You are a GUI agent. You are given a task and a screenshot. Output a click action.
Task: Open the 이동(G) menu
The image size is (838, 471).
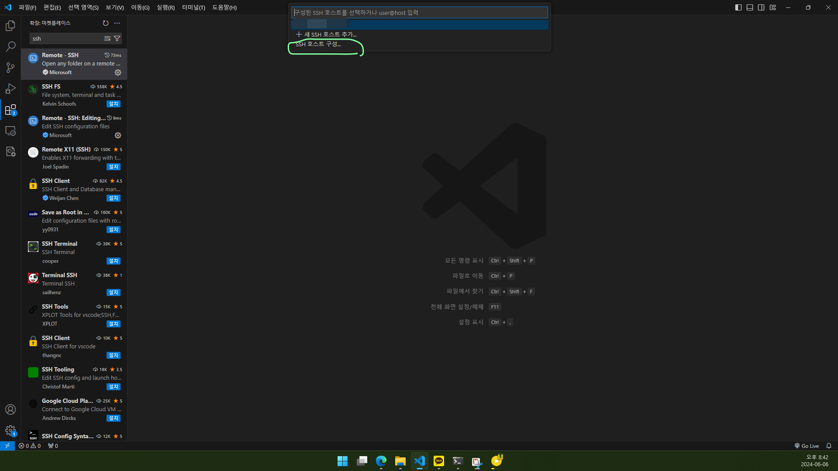140,7
